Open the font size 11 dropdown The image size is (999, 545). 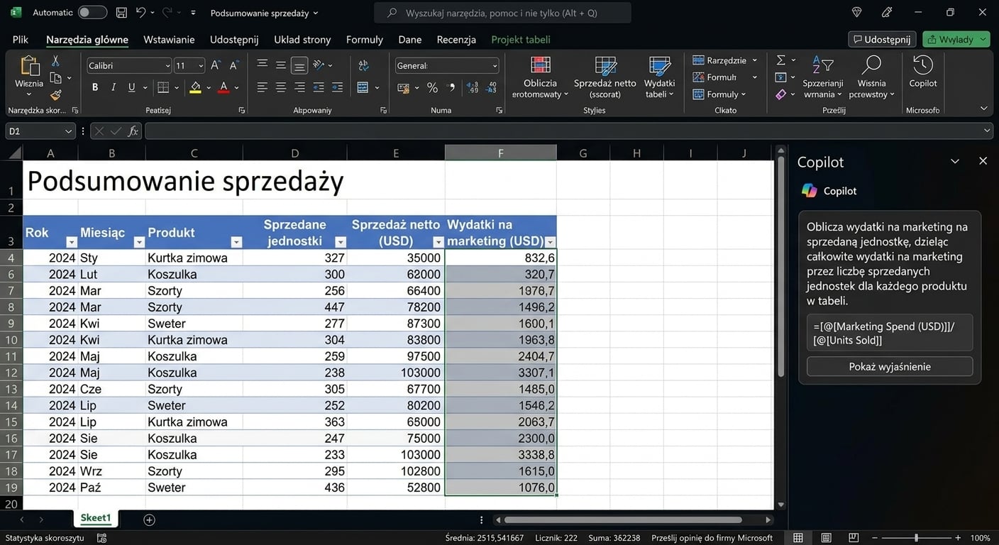[201, 66]
